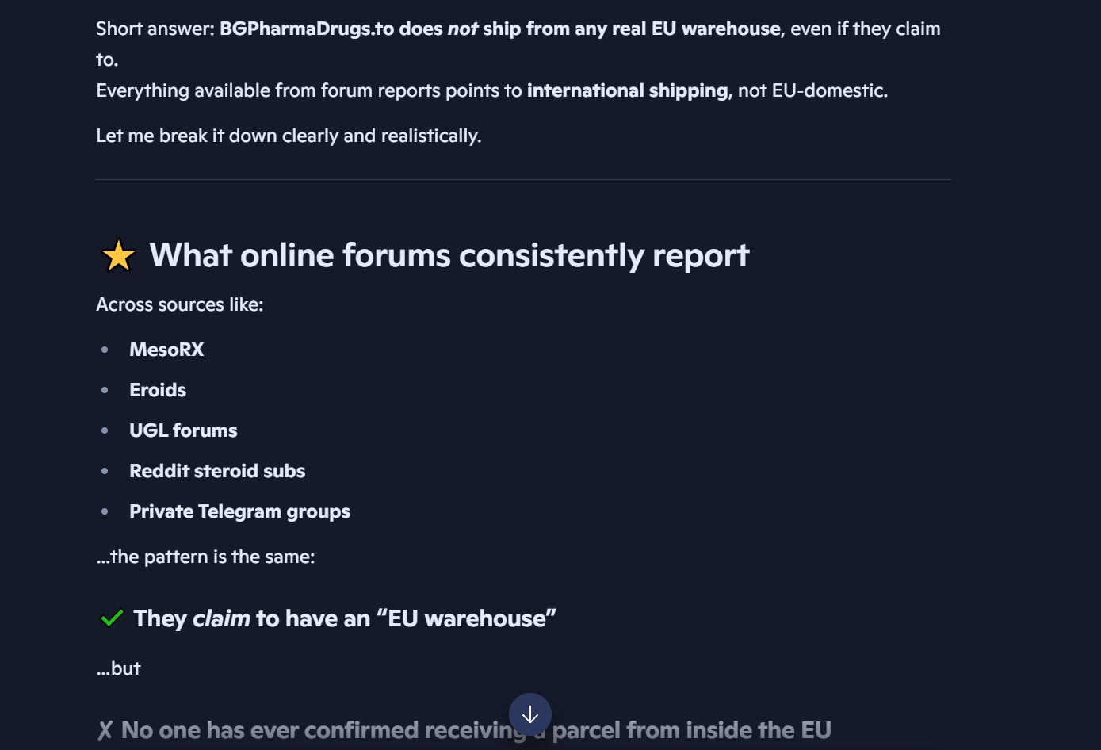Click the "Reddit steroid subs" list entry
The image size is (1101, 750).
217,471
